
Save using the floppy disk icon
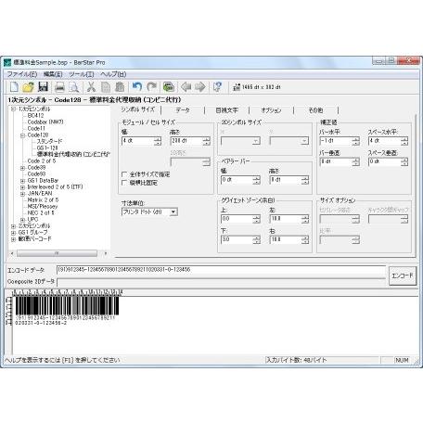pos(43,87)
